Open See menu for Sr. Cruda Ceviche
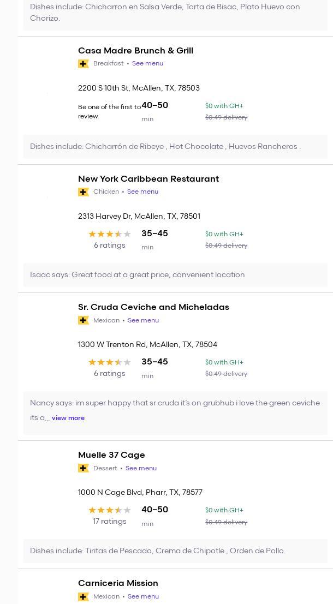 [x=143, y=320]
